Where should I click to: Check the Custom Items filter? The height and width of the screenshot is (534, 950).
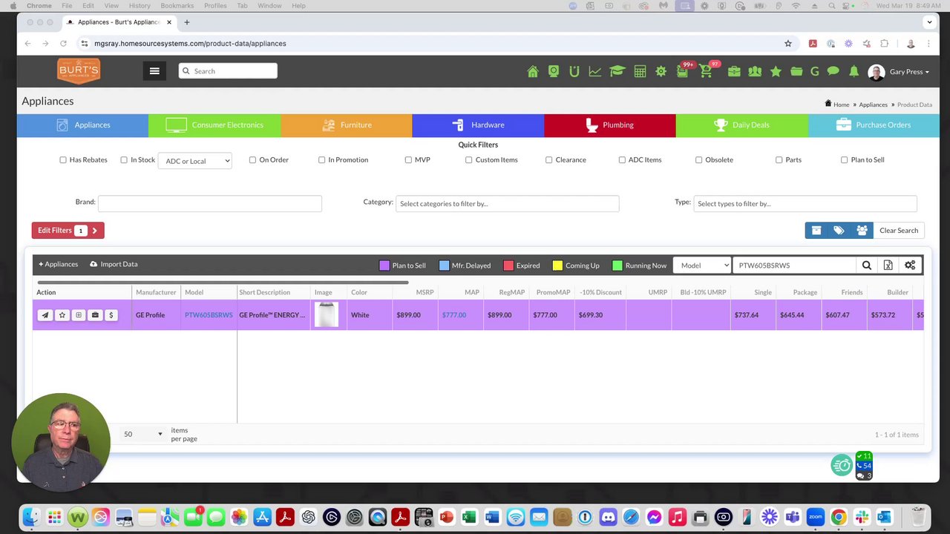(x=468, y=160)
